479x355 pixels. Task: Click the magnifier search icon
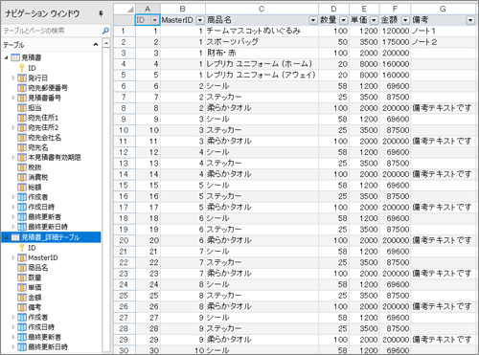(105, 31)
